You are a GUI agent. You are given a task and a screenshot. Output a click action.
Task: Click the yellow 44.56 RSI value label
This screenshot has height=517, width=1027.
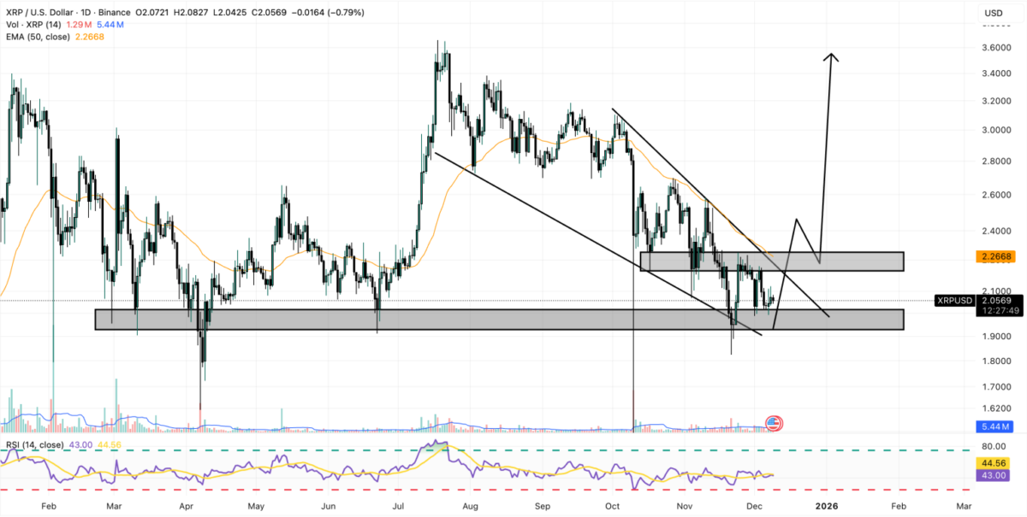coord(993,462)
